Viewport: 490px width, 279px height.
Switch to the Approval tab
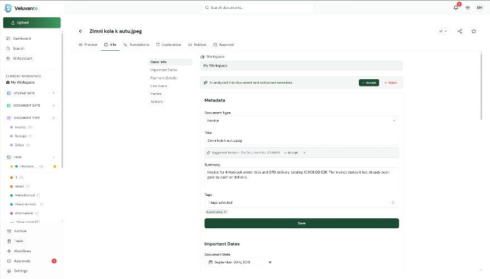223,44
